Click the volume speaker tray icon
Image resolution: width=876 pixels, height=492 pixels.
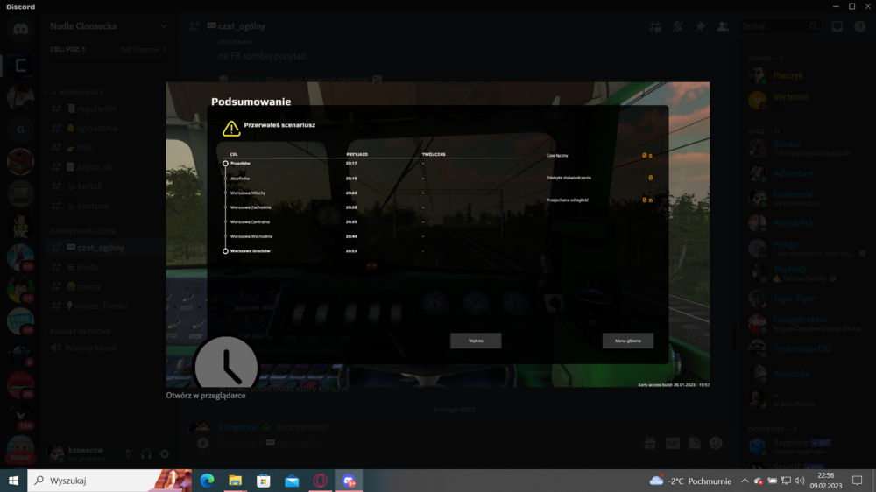800,481
